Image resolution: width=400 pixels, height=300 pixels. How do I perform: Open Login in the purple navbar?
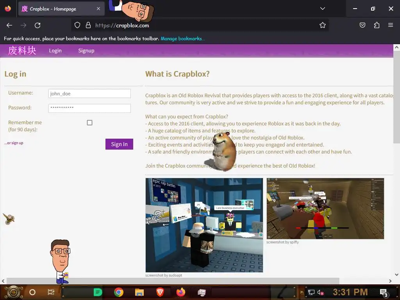point(55,50)
